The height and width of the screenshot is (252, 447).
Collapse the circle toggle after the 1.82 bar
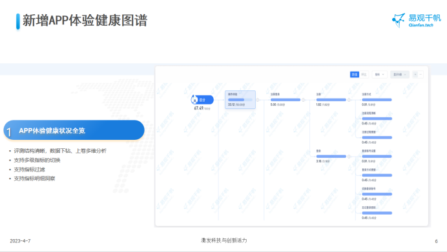tap(349, 100)
